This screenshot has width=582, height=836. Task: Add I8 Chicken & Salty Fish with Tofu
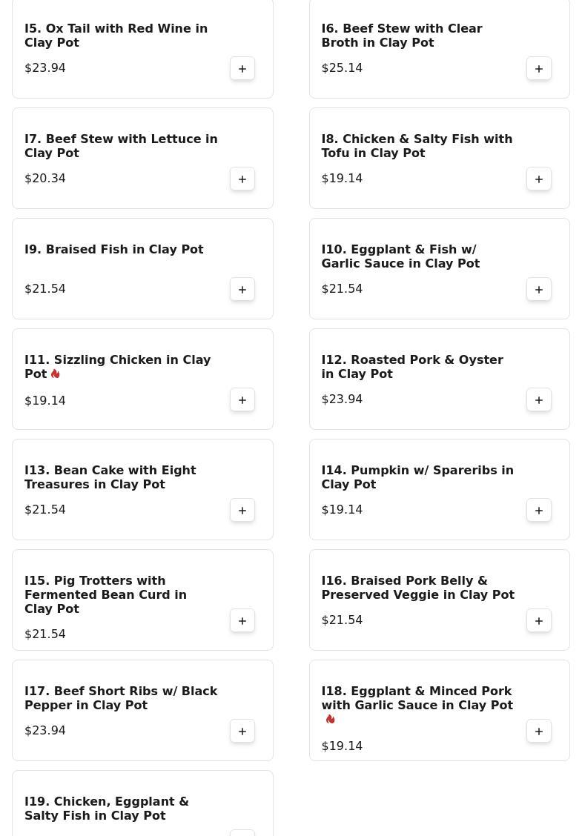point(539,179)
